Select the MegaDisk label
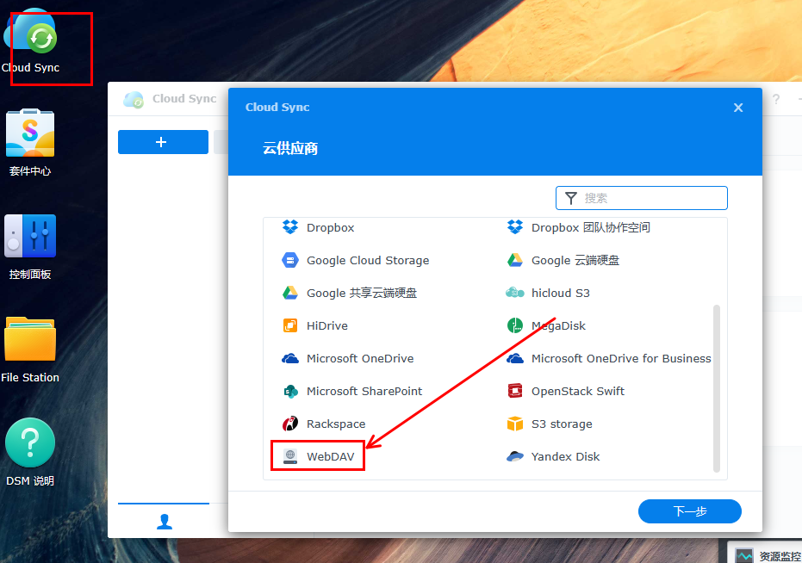The width and height of the screenshot is (802, 563). [558, 325]
